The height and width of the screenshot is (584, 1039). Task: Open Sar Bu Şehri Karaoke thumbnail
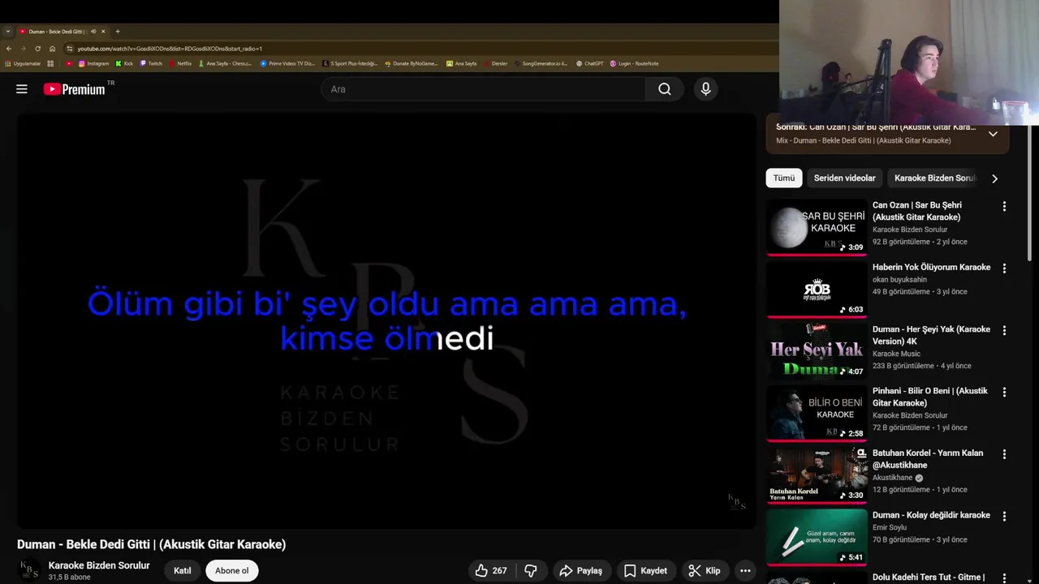click(x=817, y=228)
